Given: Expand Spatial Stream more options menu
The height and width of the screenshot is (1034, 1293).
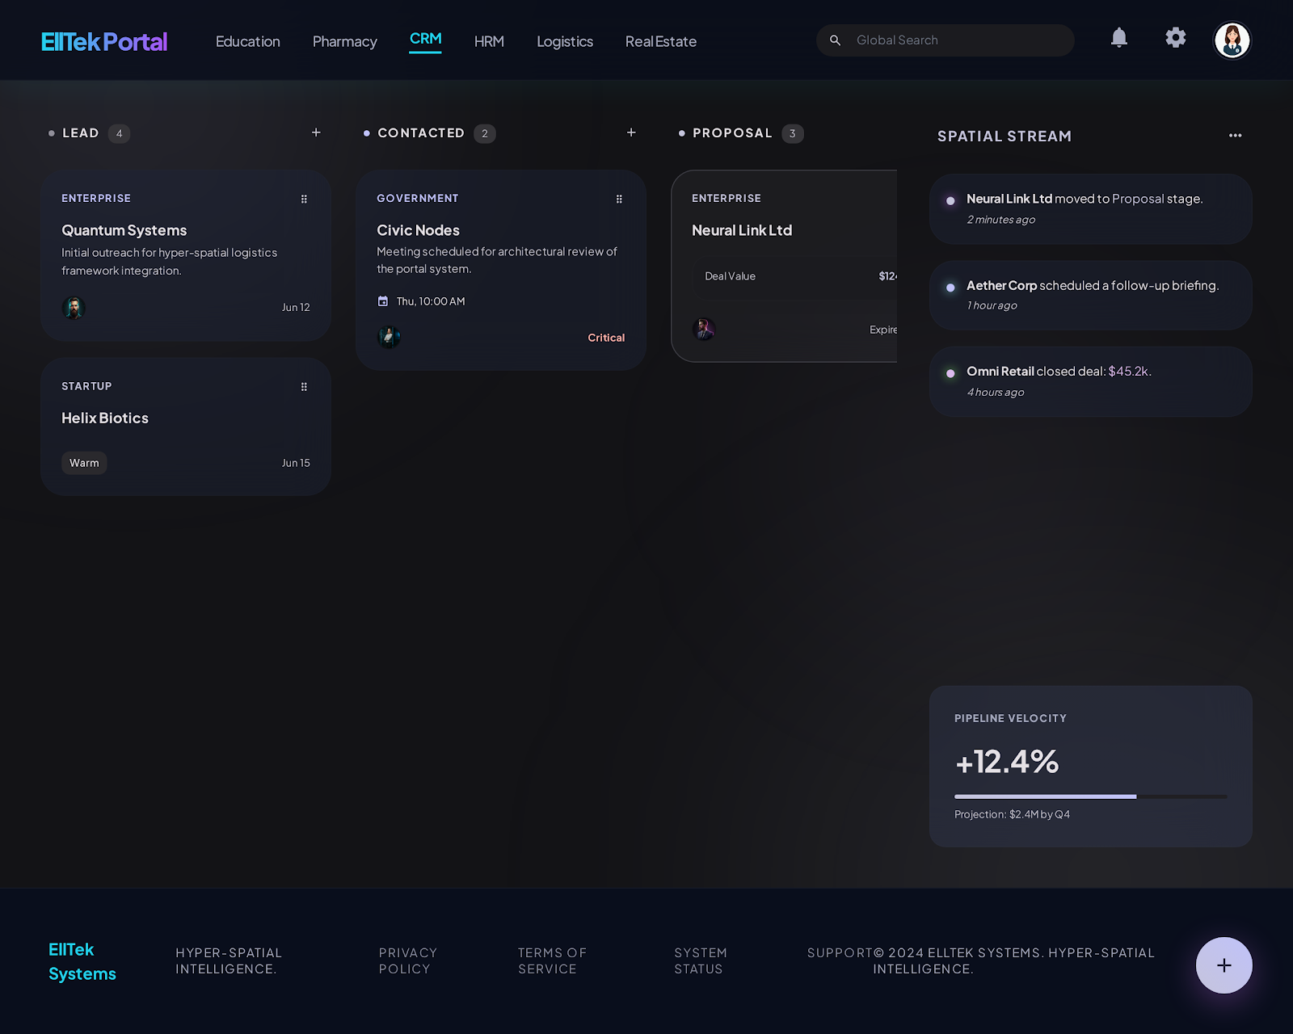Looking at the screenshot, I should tap(1235, 136).
